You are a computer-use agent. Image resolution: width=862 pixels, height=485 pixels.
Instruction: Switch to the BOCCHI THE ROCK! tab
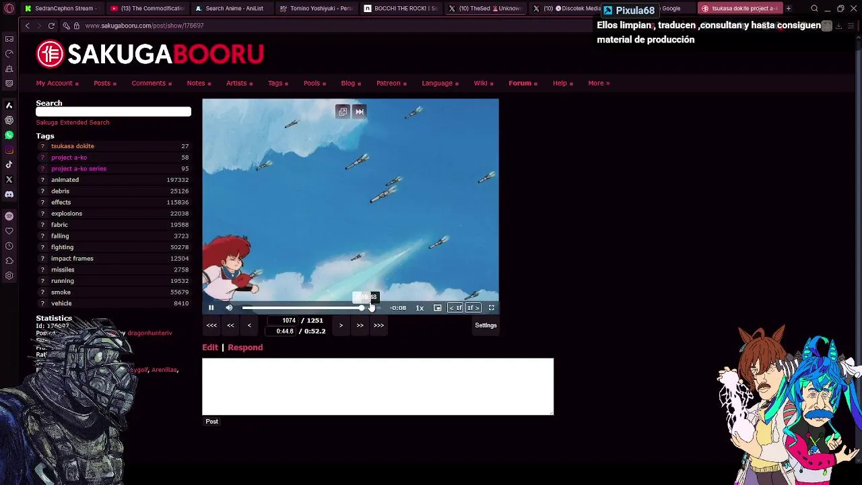click(x=400, y=9)
